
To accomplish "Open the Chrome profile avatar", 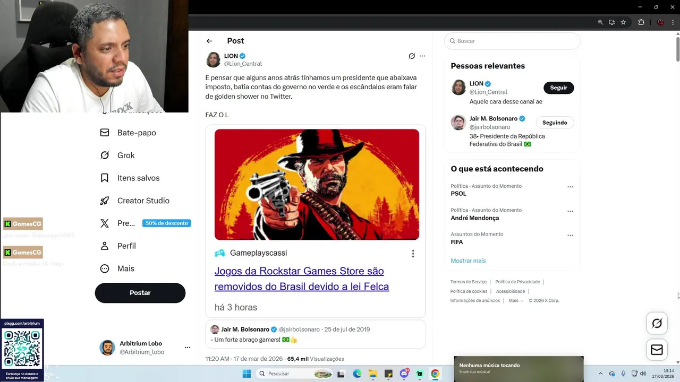I will [x=660, y=22].
